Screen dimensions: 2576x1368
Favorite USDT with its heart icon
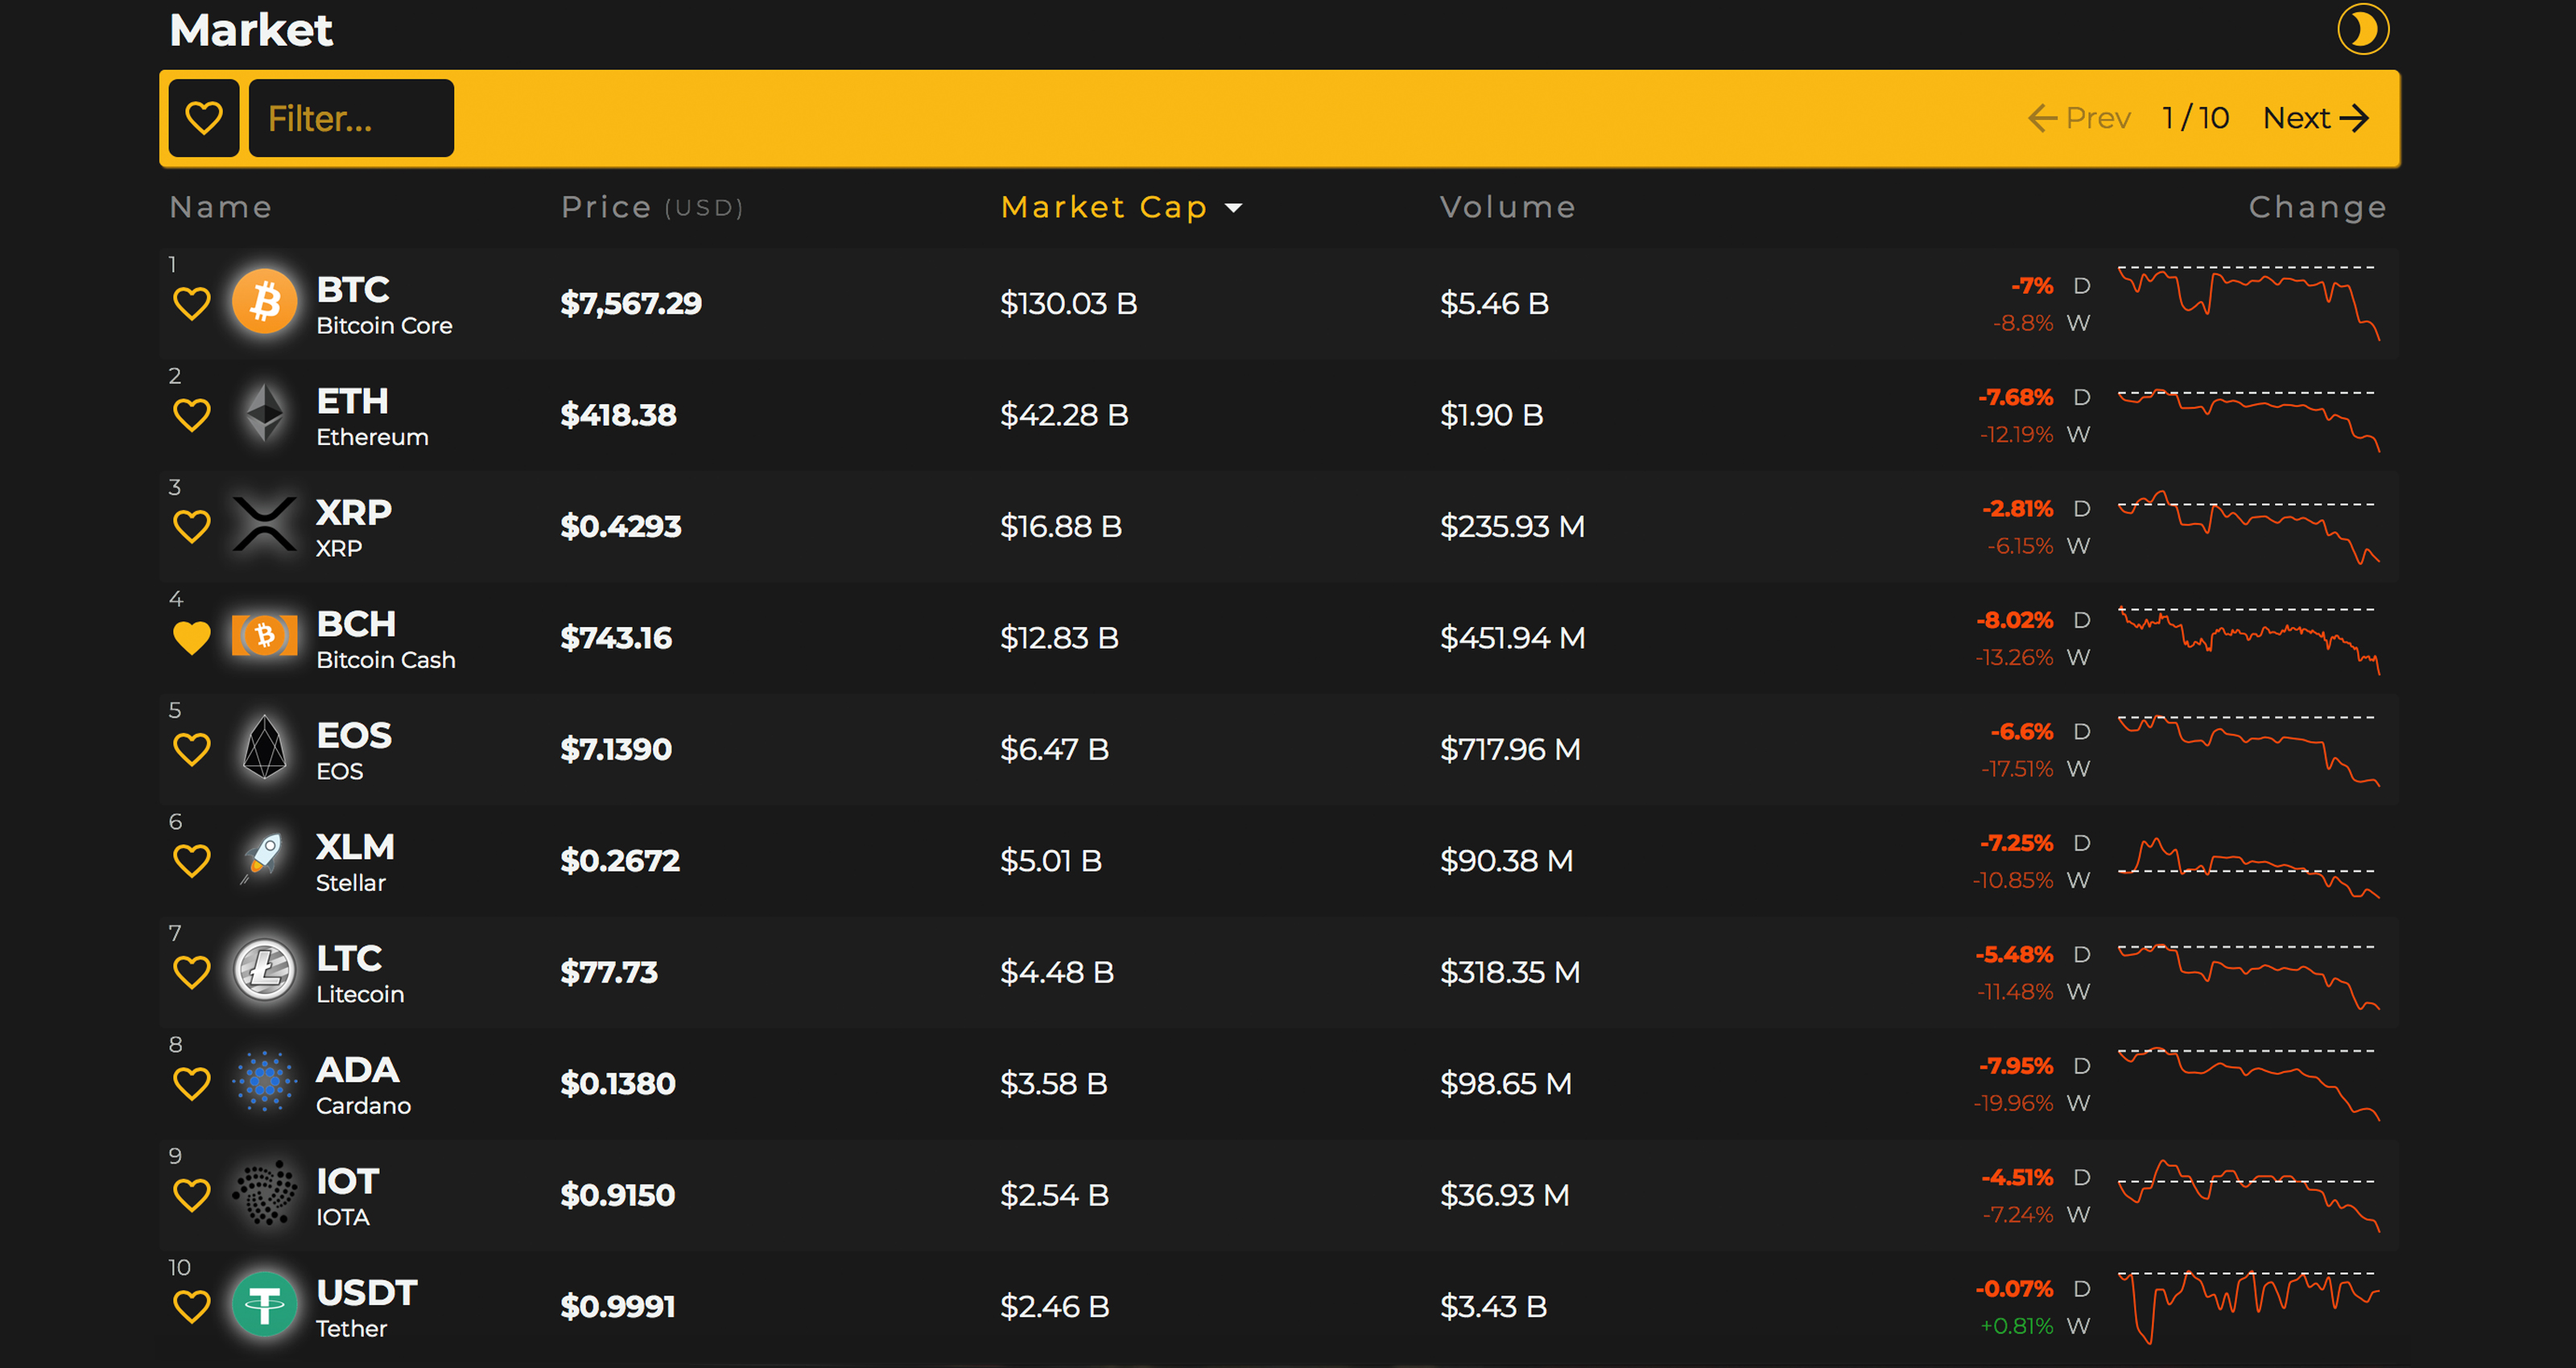tap(192, 1306)
